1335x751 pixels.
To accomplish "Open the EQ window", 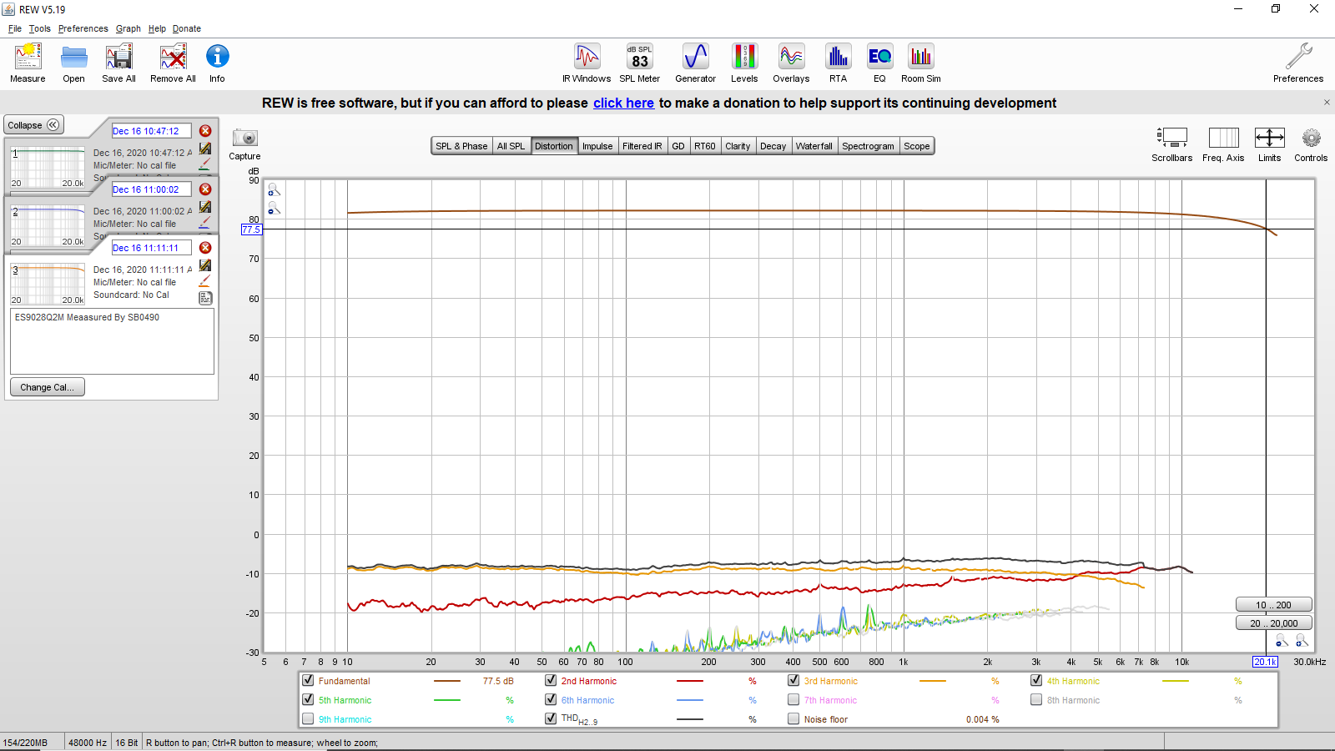I will (x=879, y=57).
